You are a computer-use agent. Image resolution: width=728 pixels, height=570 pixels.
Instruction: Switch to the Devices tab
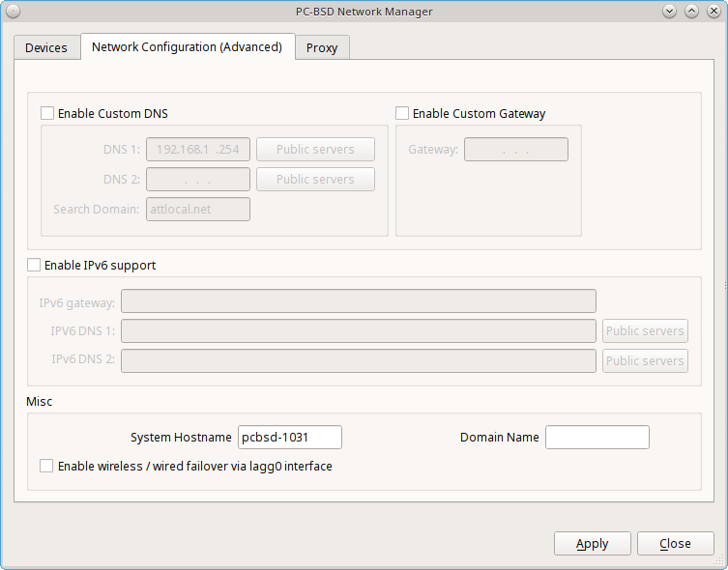coord(47,47)
